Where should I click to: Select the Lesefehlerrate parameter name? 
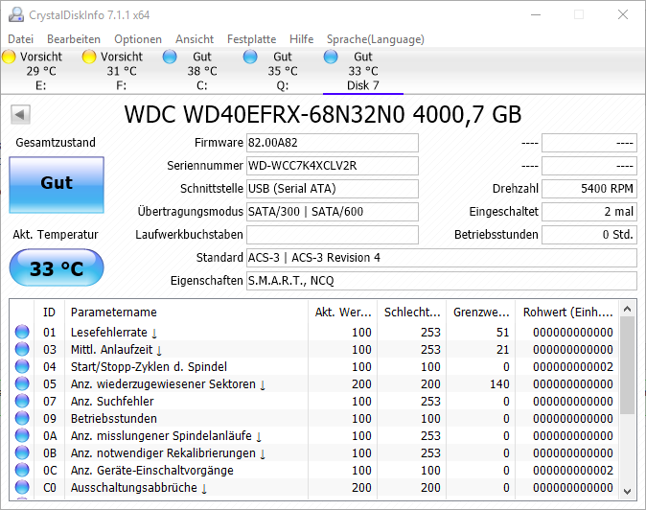point(109,332)
